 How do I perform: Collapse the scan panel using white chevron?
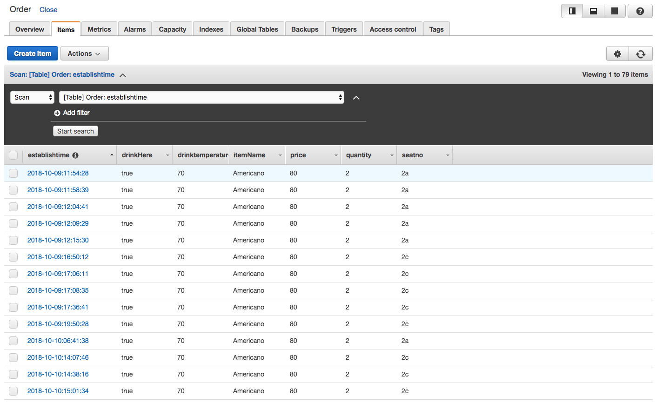click(x=356, y=98)
